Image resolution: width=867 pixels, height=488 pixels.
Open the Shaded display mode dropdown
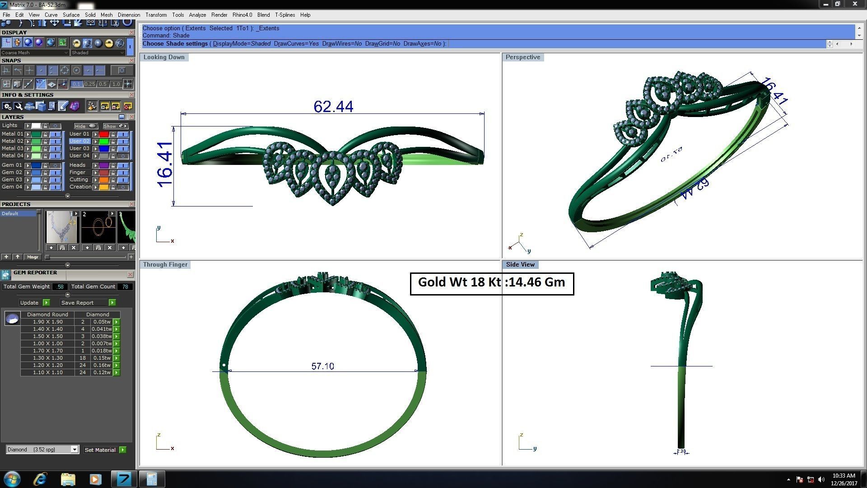pyautogui.click(x=98, y=52)
